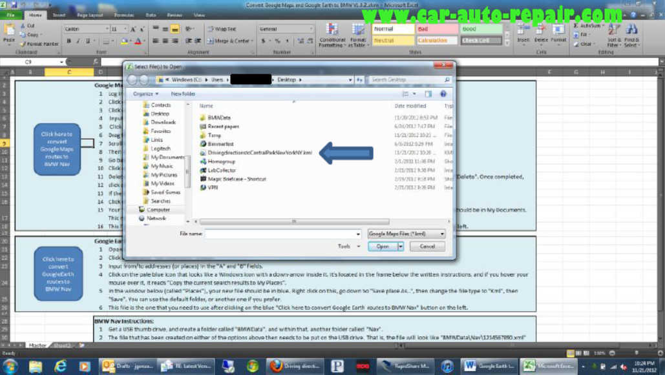Switch to the Firefox taskbar button
This screenshot has height=375, width=665.
pos(295,366)
